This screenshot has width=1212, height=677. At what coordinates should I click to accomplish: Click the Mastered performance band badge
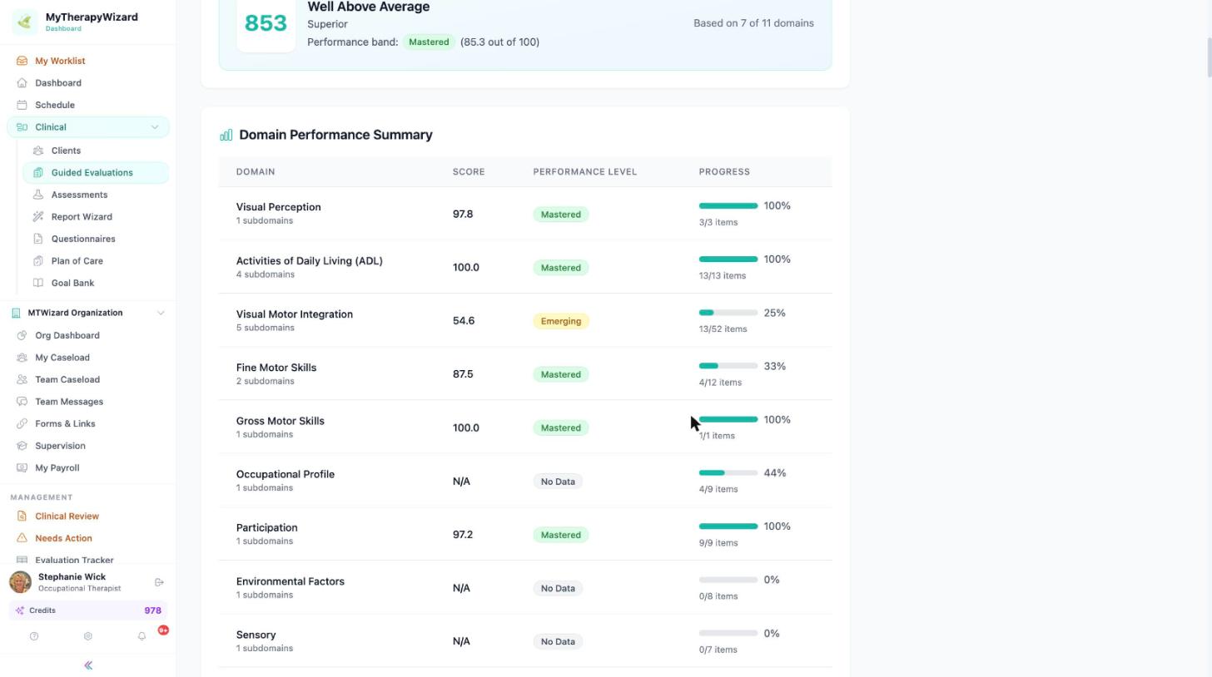[x=429, y=42]
